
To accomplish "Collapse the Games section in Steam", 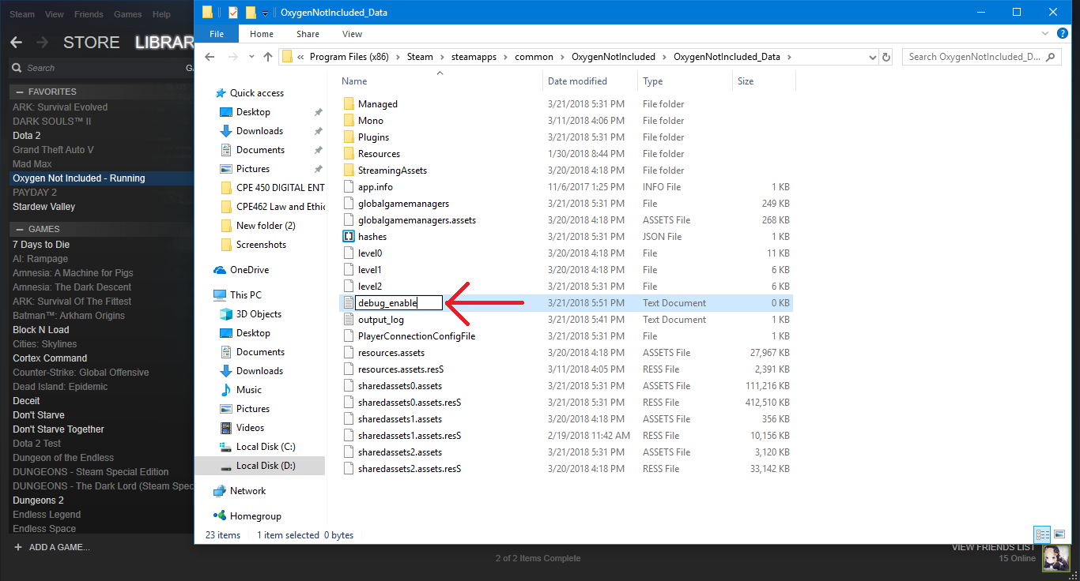I will (20, 229).
